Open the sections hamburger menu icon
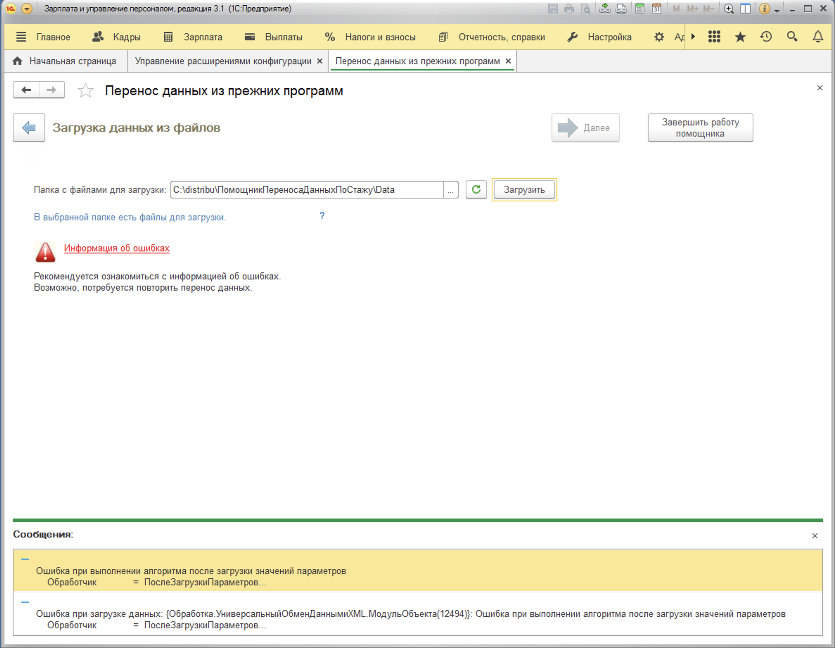Screen dimensions: 835x648 tap(21, 37)
